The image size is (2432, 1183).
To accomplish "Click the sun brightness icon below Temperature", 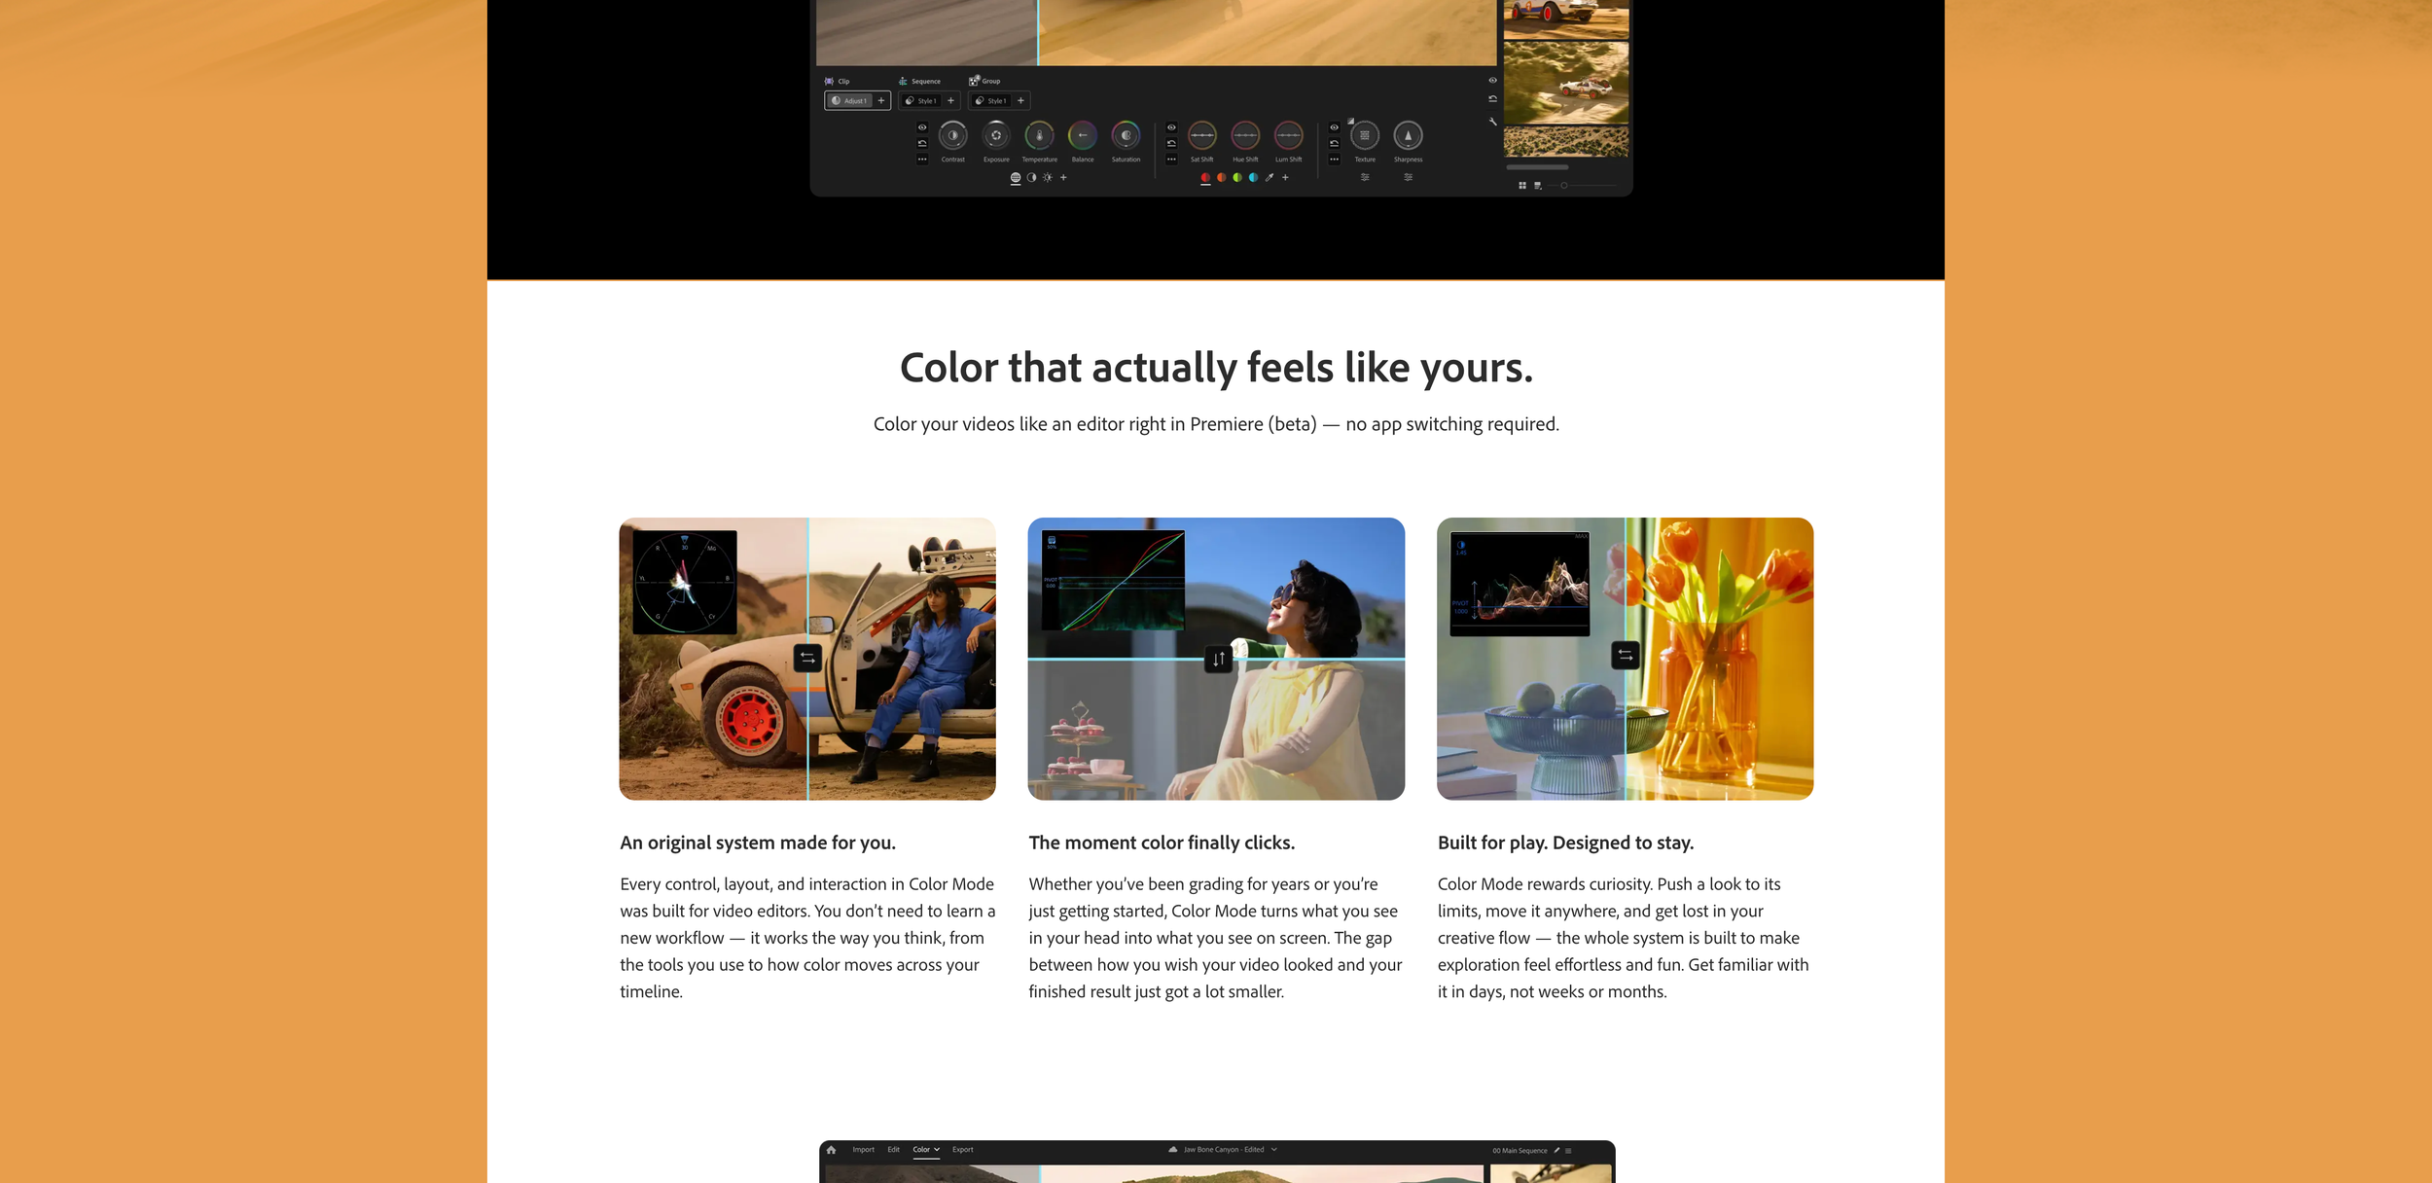I will point(1047,178).
